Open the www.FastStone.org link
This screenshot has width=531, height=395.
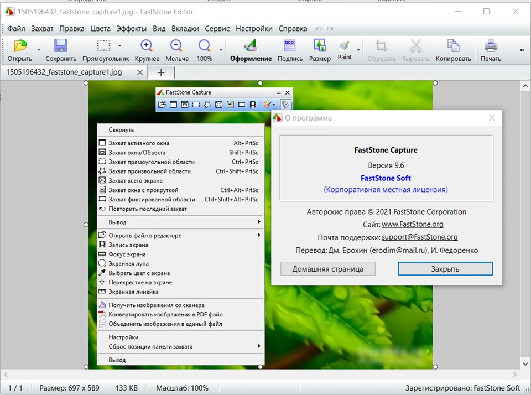(413, 224)
